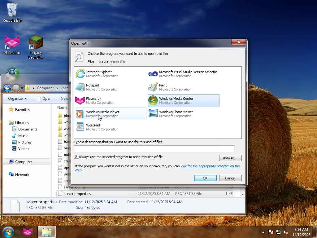Click the Action Center flag tray icon
This screenshot has width=317, height=238.
[271, 232]
